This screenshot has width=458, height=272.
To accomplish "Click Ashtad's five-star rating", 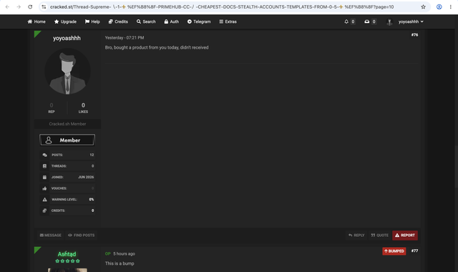I will pyautogui.click(x=67, y=261).
